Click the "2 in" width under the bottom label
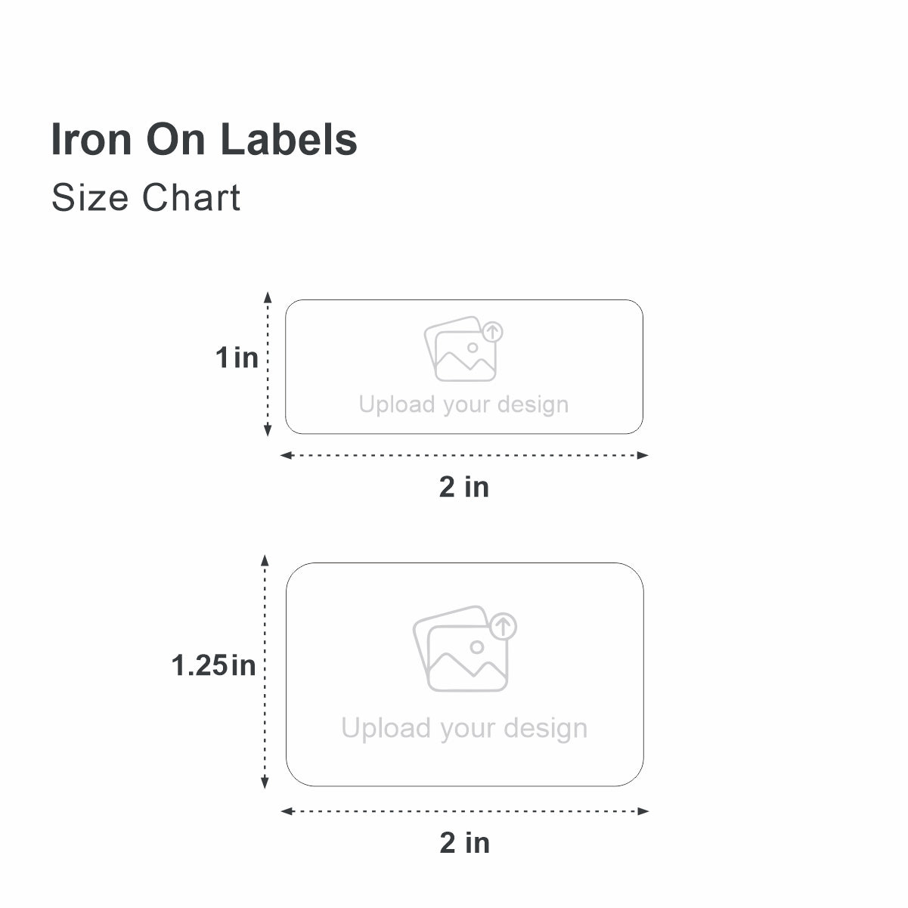Screen dimensions: 908x908 (x=465, y=842)
